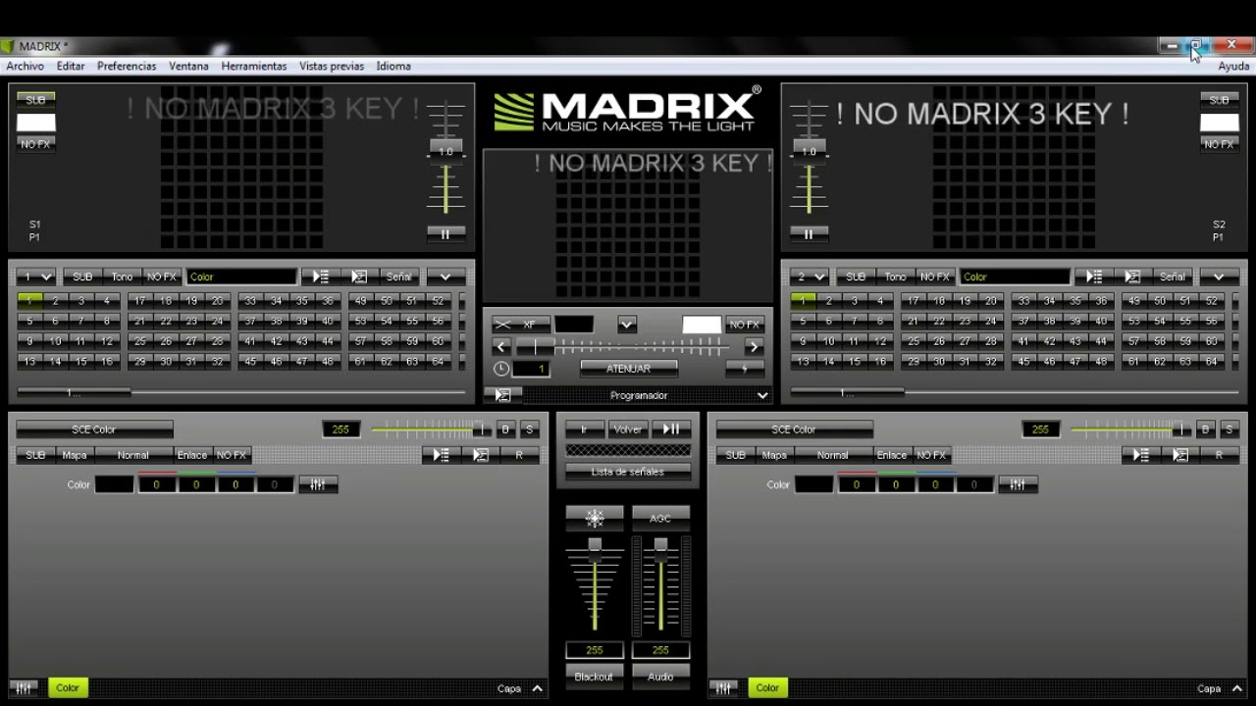Click left Color black swatch
Image resolution: width=1256 pixels, height=706 pixels.
pos(115,484)
